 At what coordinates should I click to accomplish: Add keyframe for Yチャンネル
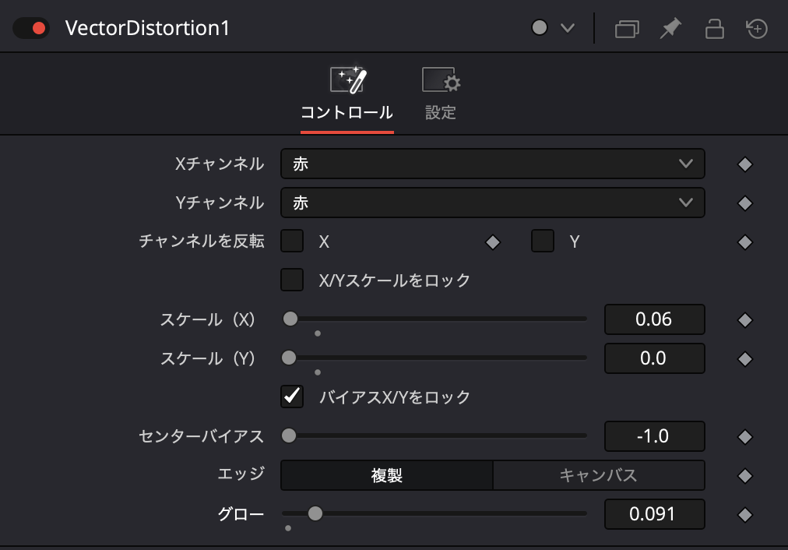coord(744,203)
